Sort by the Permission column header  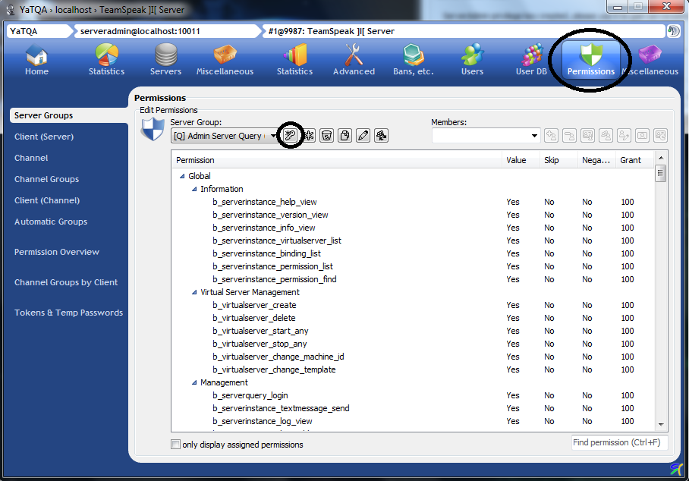[x=337, y=160]
